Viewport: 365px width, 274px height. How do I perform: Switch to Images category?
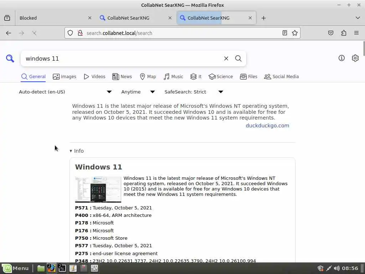[x=65, y=77]
